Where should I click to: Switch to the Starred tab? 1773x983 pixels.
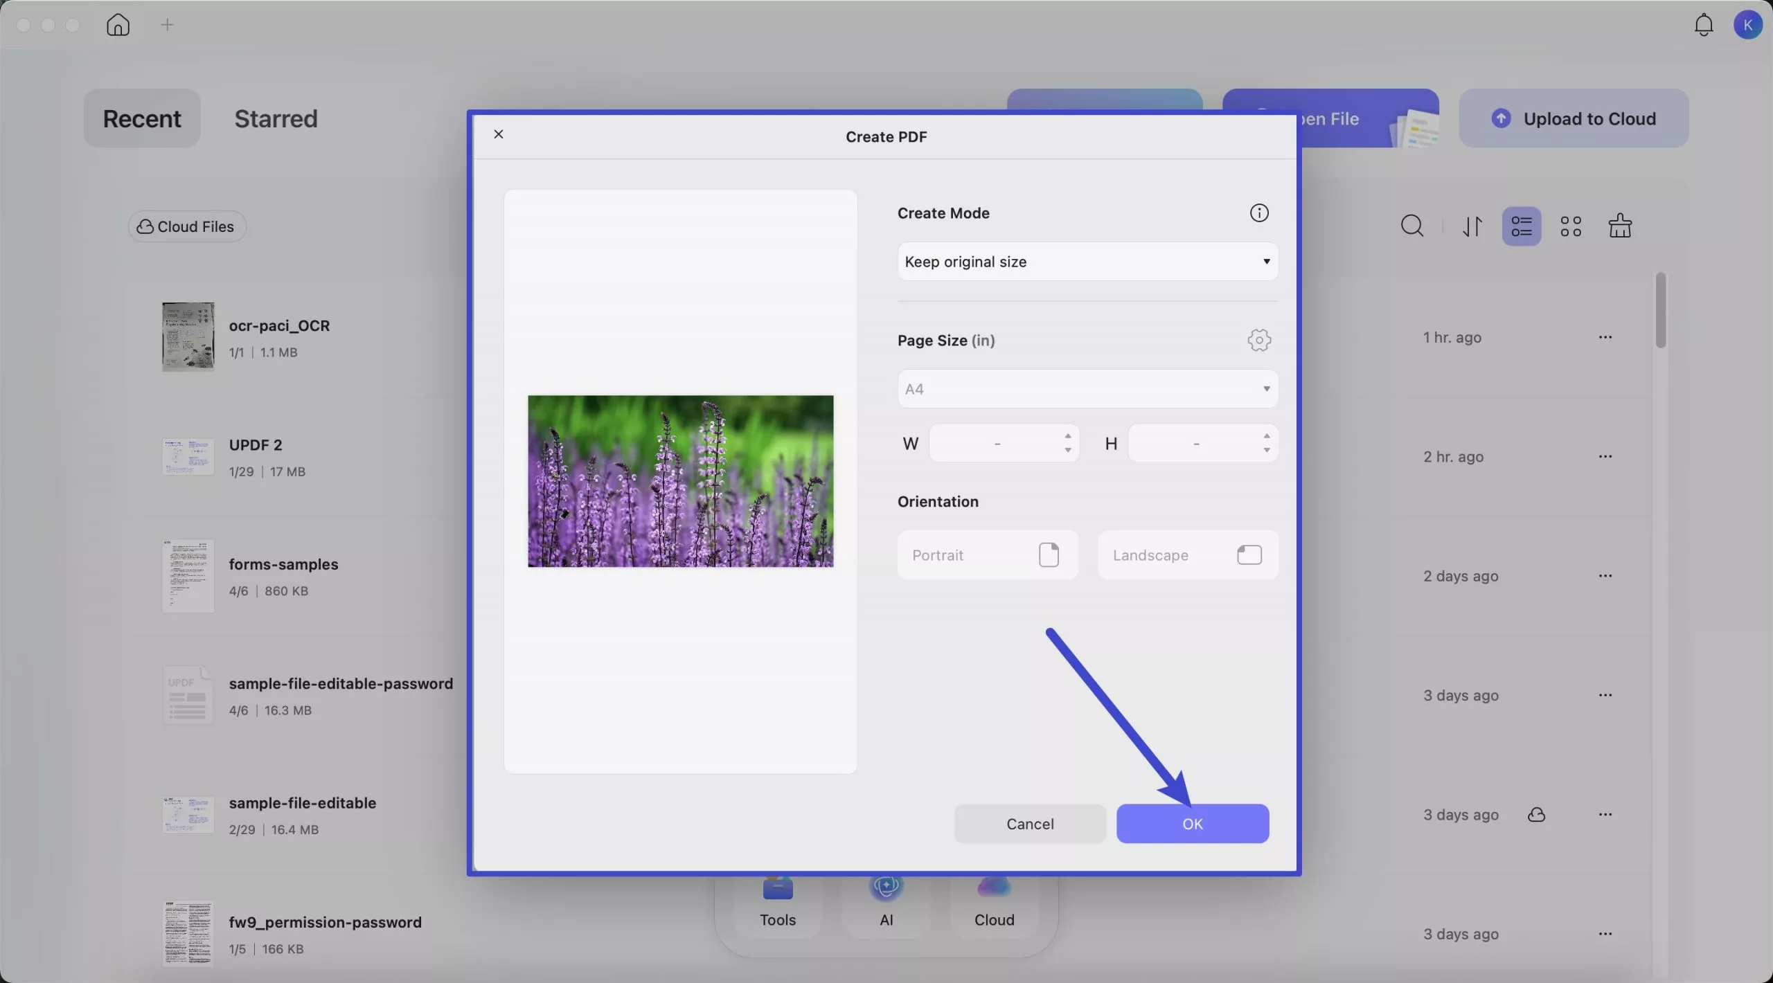[276, 118]
